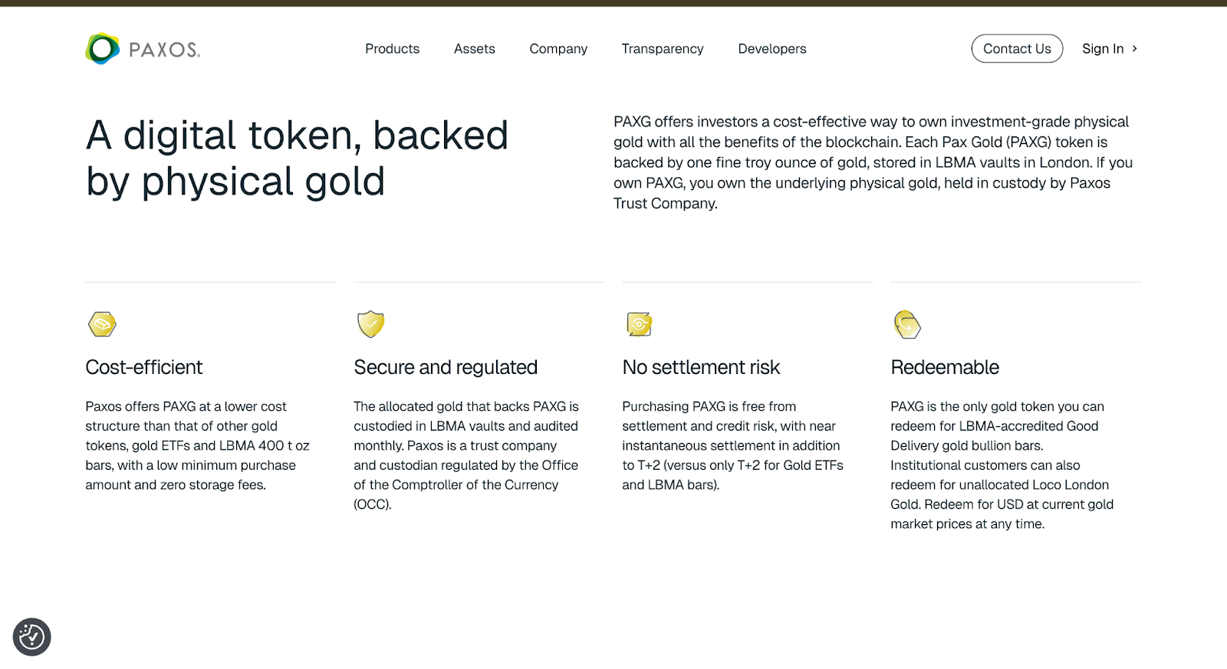
Task: Click the No settlement risk eye icon
Action: click(639, 324)
